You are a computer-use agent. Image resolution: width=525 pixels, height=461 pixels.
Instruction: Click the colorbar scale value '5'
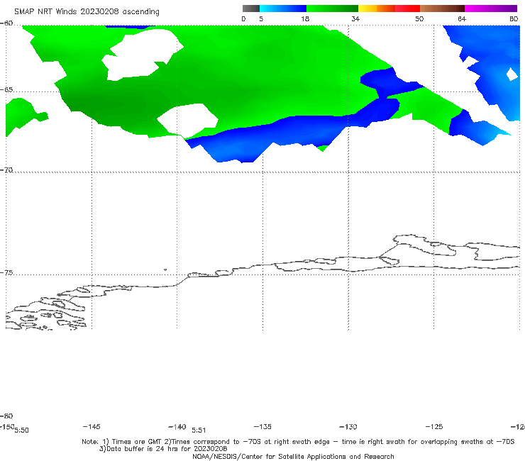261,18
